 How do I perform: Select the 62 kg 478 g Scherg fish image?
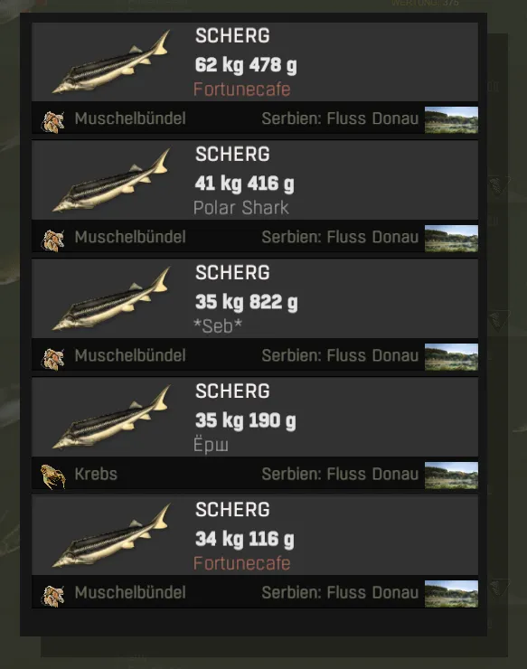112,61
